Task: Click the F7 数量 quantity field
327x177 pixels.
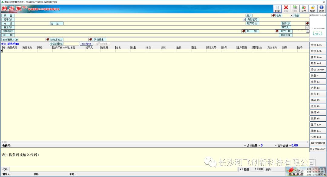Action: pyautogui.click(x=257, y=169)
